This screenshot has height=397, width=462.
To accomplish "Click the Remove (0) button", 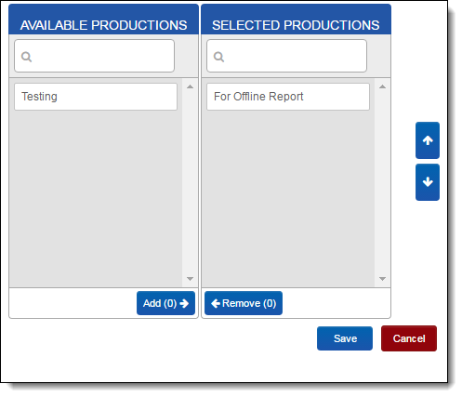I will (244, 303).
